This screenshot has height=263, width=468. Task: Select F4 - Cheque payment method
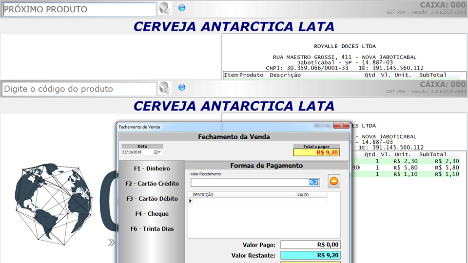click(x=152, y=214)
